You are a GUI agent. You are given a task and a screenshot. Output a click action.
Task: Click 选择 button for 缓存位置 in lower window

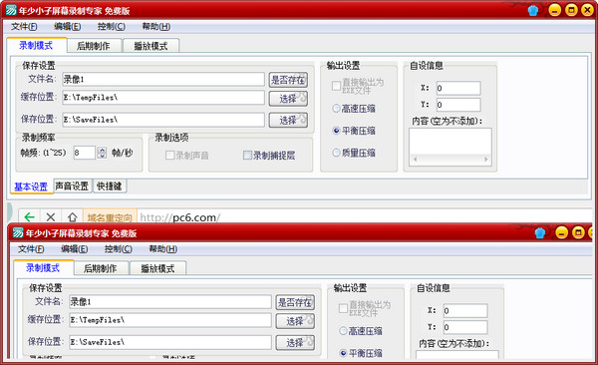[295, 321]
